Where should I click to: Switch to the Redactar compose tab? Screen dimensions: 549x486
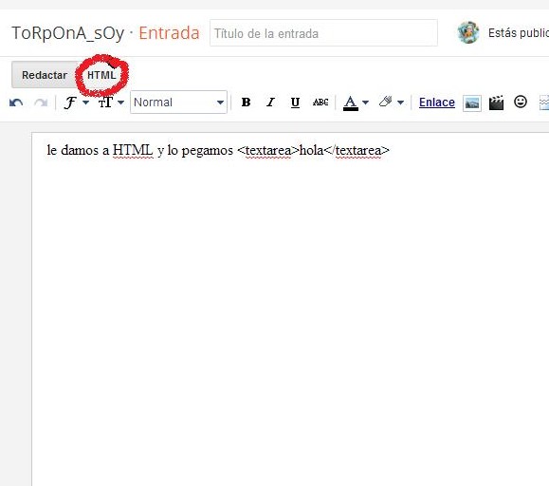tap(45, 75)
